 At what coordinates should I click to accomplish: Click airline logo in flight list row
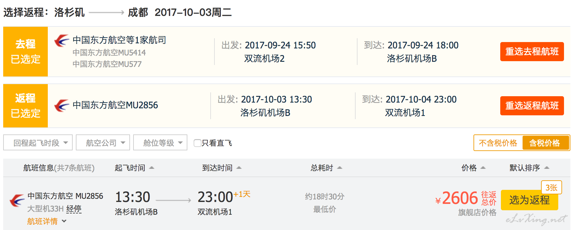pyautogui.click(x=17, y=200)
